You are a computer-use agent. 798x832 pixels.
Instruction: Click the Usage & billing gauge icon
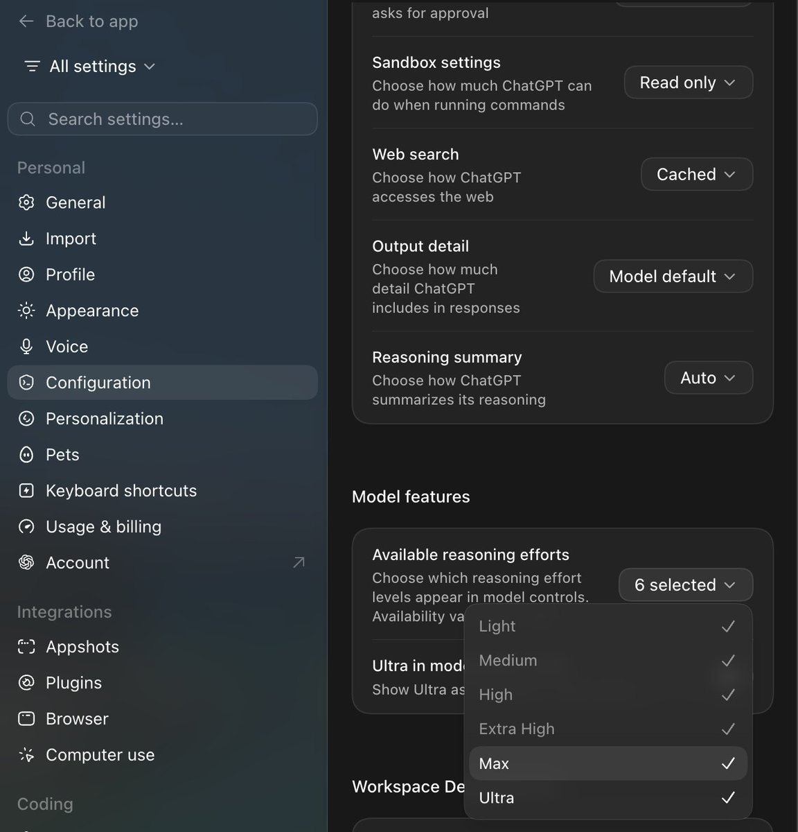click(x=26, y=527)
